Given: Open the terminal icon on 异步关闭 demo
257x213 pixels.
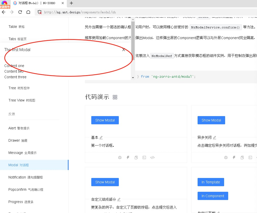Looking at the screenshot, I should (250, 158).
